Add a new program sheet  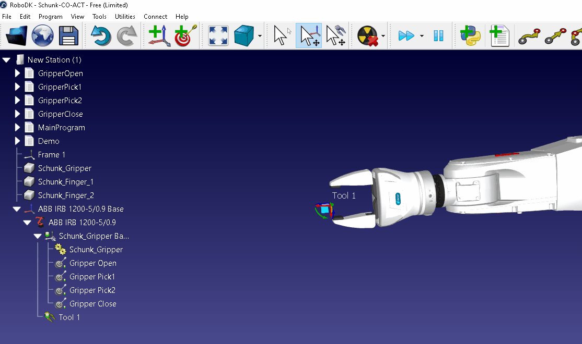[x=499, y=35]
